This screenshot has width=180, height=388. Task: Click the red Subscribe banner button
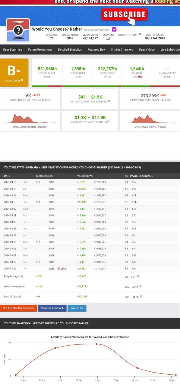[124, 15]
